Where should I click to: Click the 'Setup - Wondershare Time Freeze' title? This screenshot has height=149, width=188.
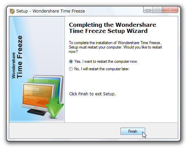(x=51, y=11)
